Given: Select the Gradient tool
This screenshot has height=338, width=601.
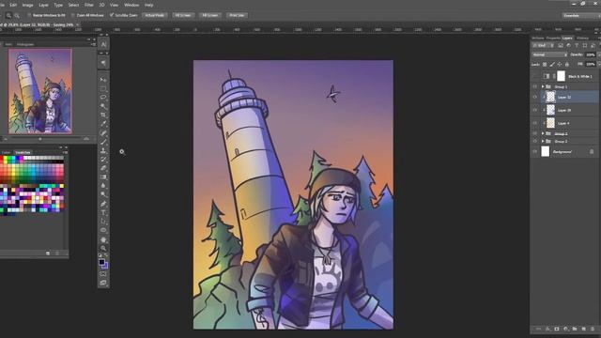Looking at the screenshot, I should [x=103, y=177].
